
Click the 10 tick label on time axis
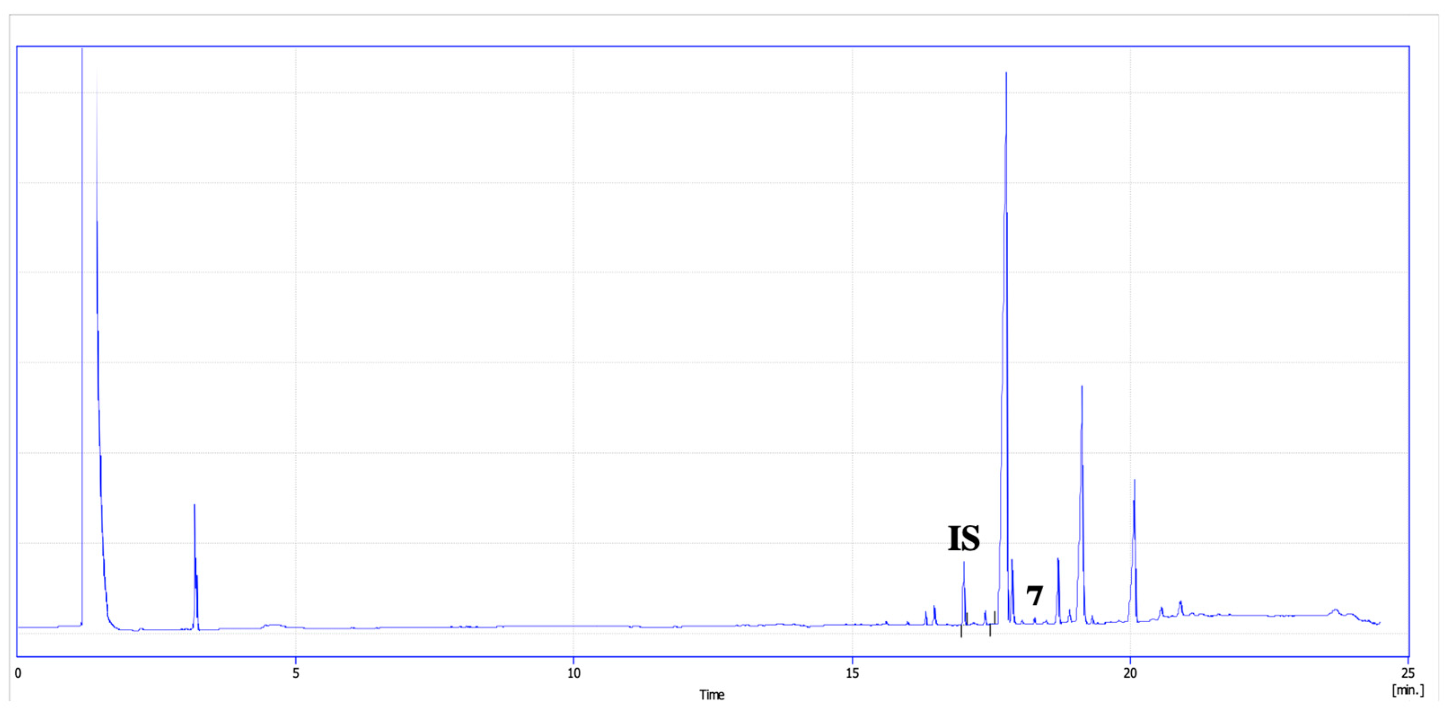click(574, 673)
